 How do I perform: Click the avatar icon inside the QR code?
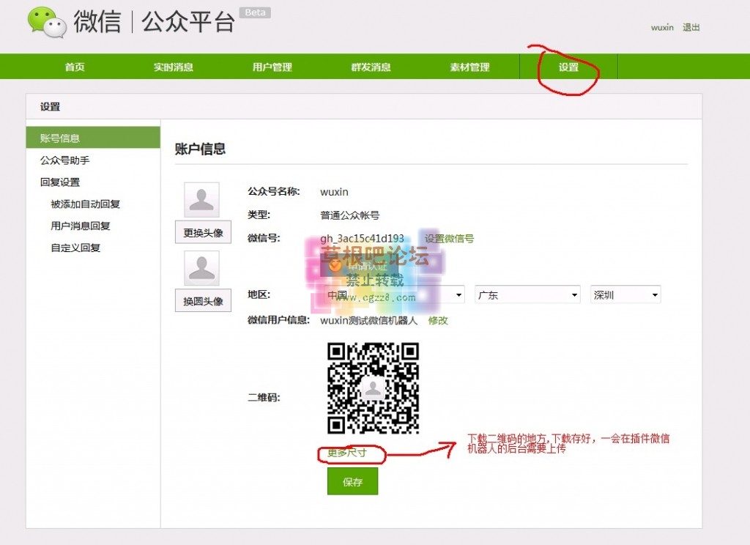[x=373, y=388]
